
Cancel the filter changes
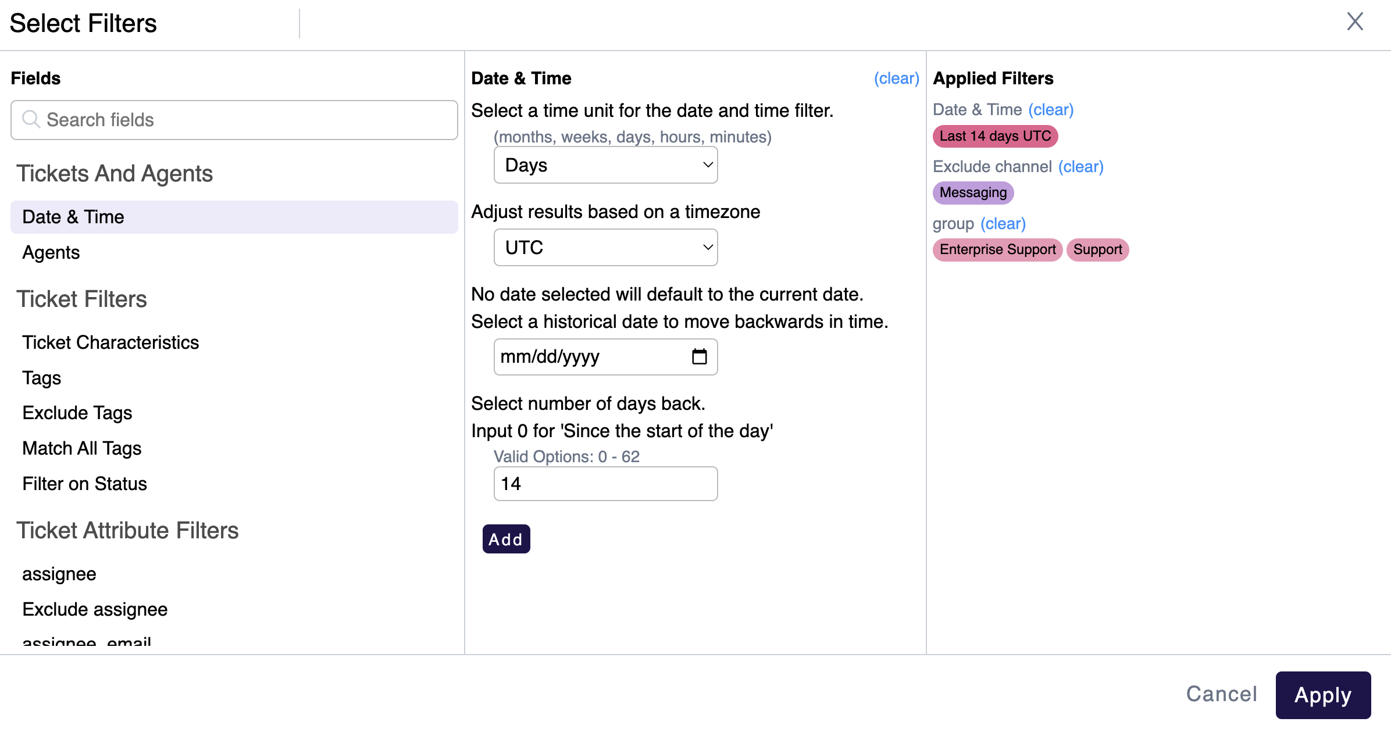point(1221,694)
